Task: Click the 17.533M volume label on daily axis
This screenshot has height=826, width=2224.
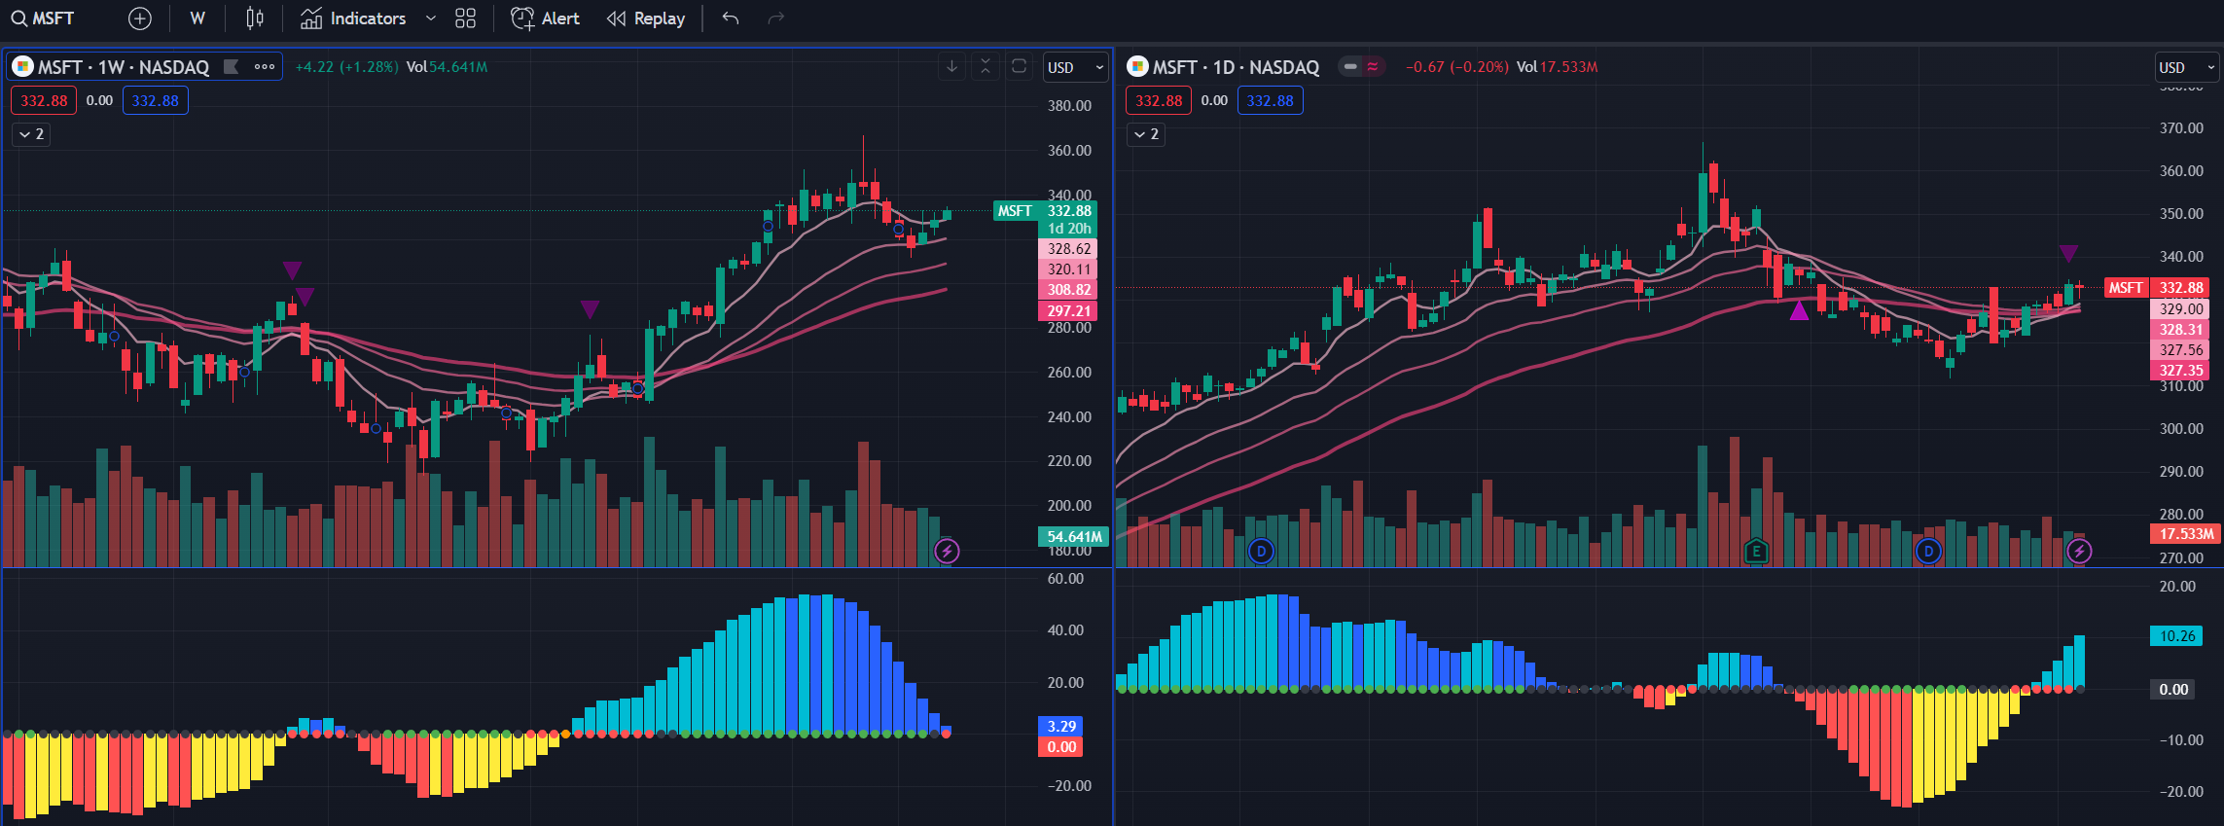Action: 2185,534
